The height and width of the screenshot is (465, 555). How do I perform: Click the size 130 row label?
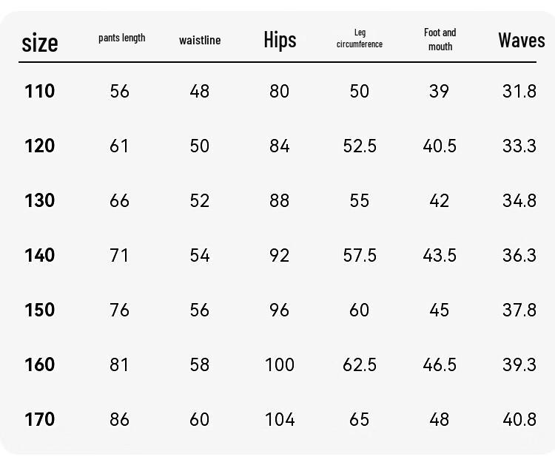point(40,200)
